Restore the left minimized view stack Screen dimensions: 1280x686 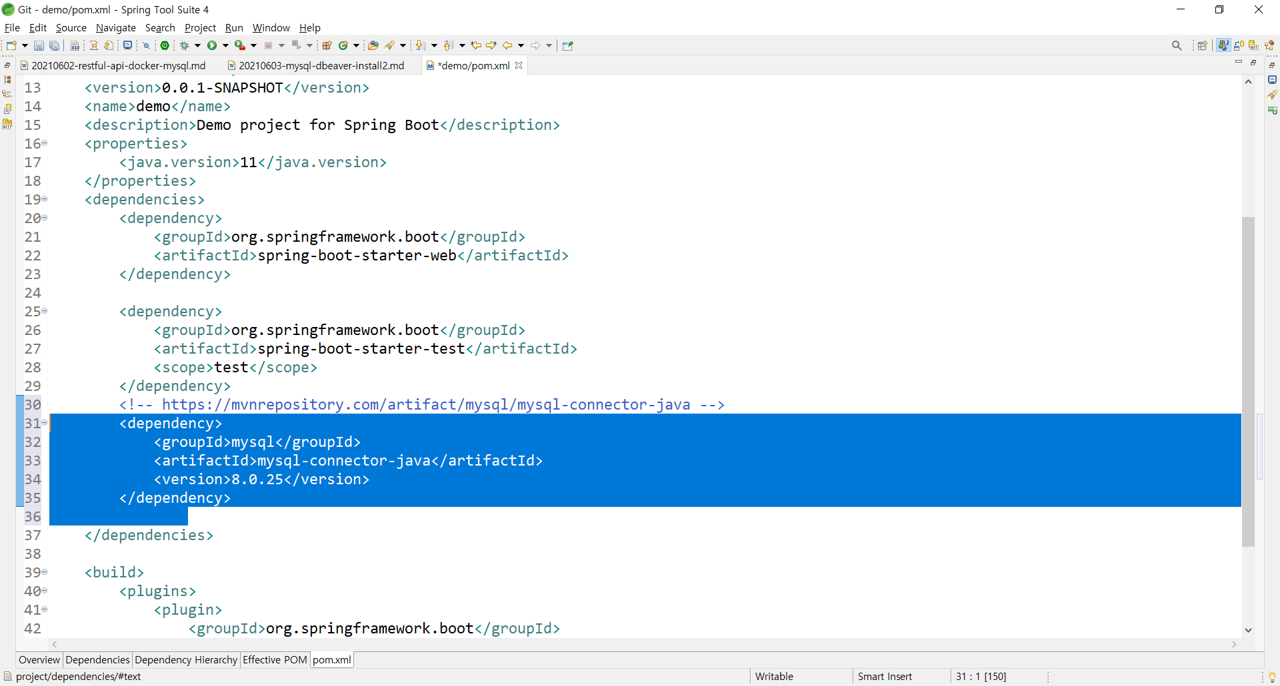point(7,65)
